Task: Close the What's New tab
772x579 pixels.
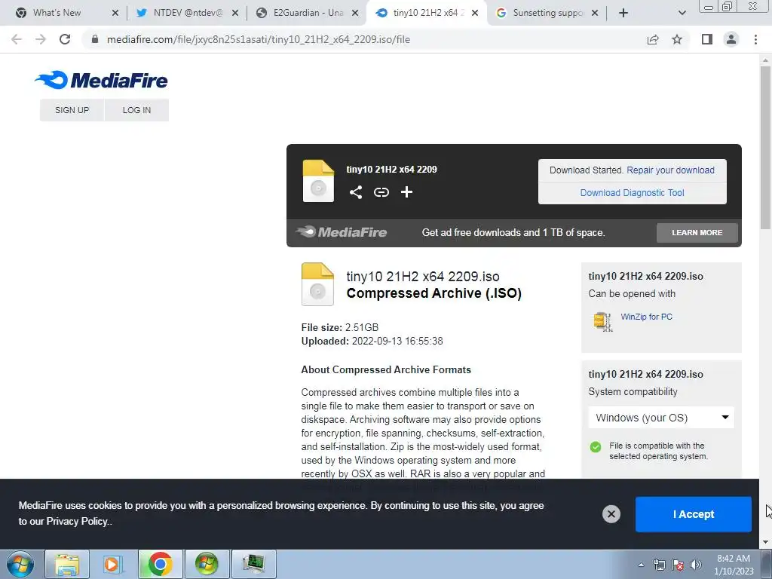Action: pos(115,13)
